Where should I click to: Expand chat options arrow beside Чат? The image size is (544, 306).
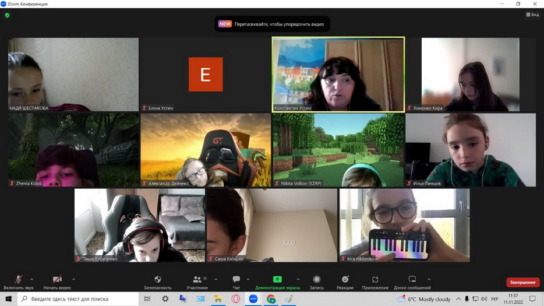coord(248,279)
